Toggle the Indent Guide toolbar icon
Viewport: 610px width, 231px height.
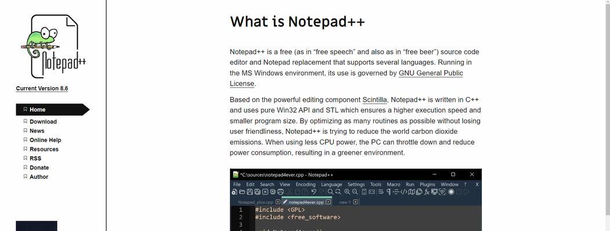[396, 192]
